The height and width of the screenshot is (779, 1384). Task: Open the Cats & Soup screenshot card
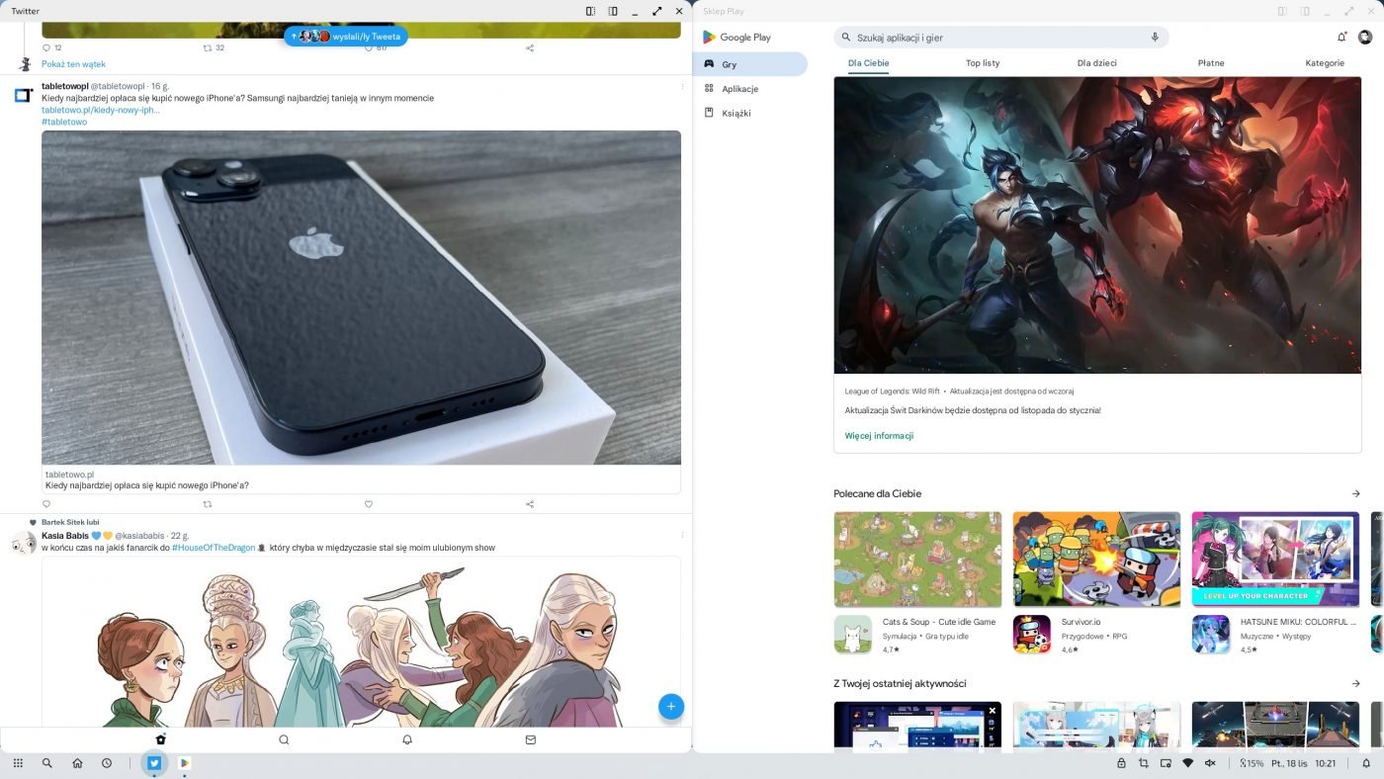[x=917, y=559]
